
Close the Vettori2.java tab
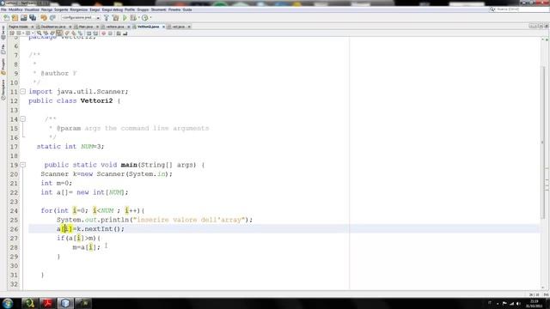tap(163, 27)
